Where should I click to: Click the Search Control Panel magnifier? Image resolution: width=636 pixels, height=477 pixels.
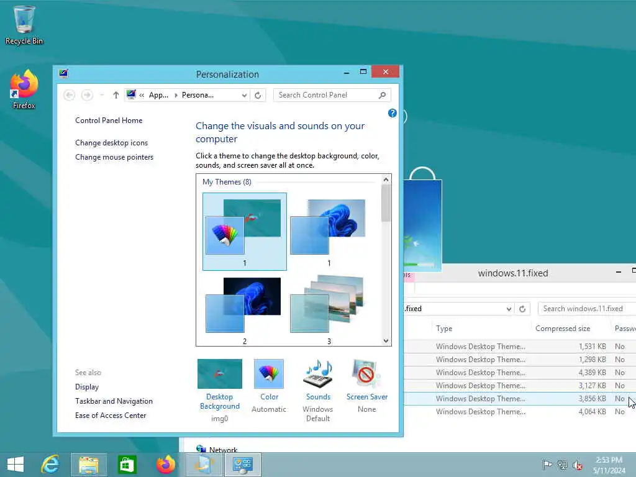[x=382, y=95]
